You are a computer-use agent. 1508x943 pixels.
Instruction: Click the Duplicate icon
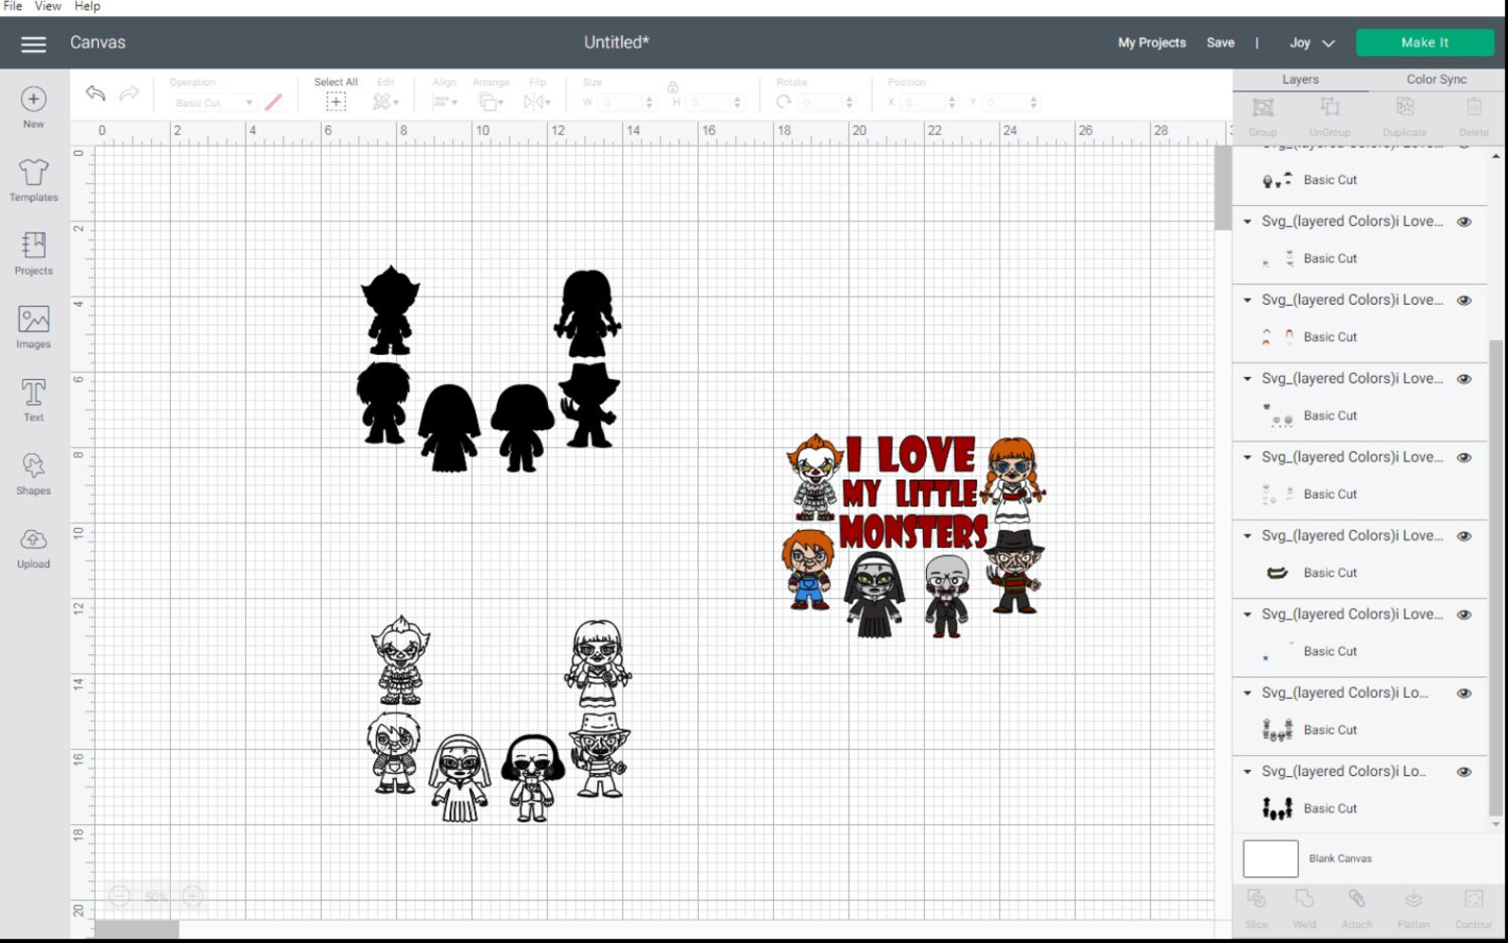click(x=1404, y=107)
